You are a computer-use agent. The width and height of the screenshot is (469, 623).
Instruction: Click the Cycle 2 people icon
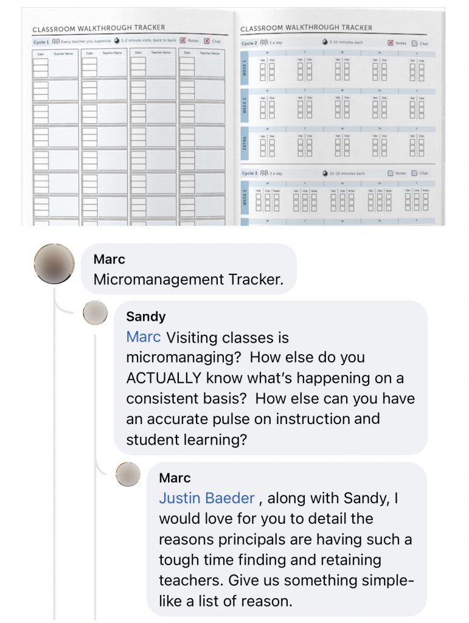tap(263, 43)
